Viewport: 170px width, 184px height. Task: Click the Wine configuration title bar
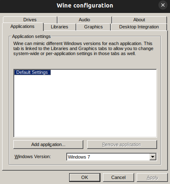[85, 5]
